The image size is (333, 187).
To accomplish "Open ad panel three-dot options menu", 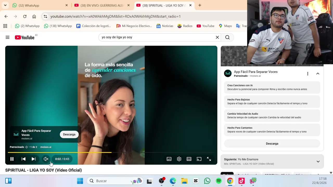I will pos(308,74).
